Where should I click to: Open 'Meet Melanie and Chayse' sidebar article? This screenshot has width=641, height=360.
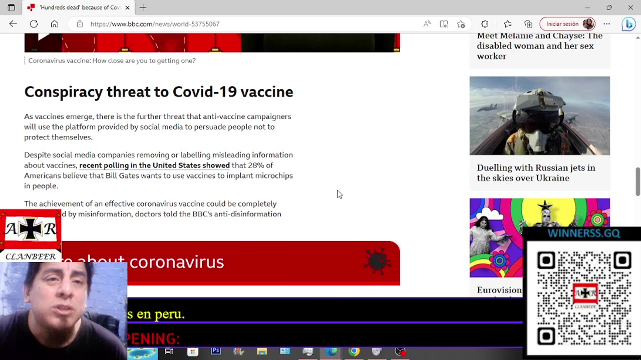(x=539, y=46)
